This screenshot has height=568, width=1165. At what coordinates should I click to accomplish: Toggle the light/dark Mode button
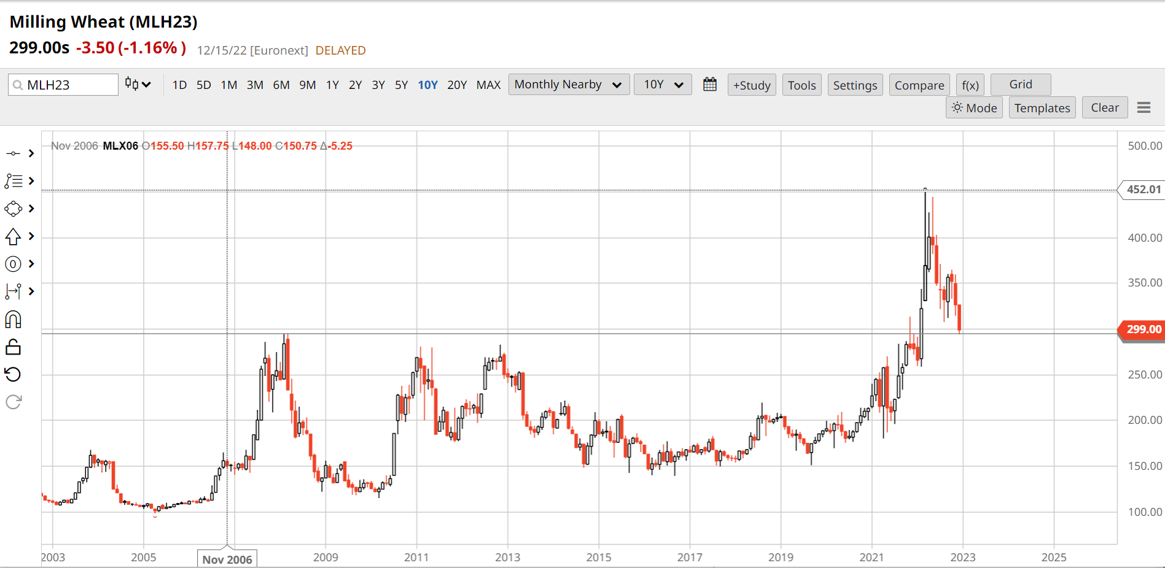pos(974,108)
